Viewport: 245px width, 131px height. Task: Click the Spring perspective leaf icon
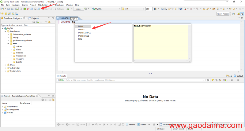(x=239, y=14)
